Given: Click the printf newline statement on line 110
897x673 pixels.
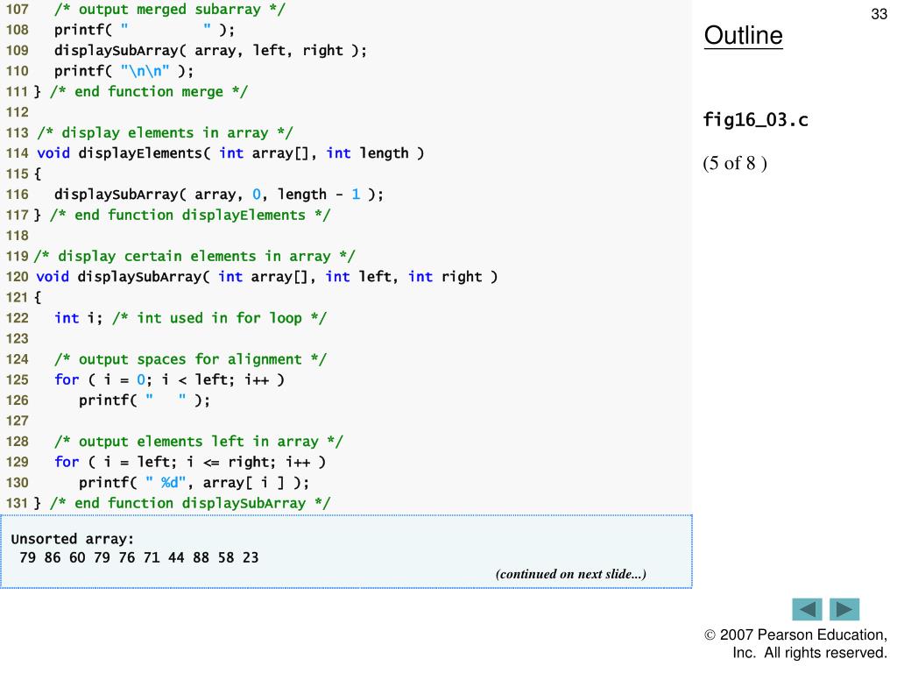Looking at the screenshot, I should tap(124, 71).
